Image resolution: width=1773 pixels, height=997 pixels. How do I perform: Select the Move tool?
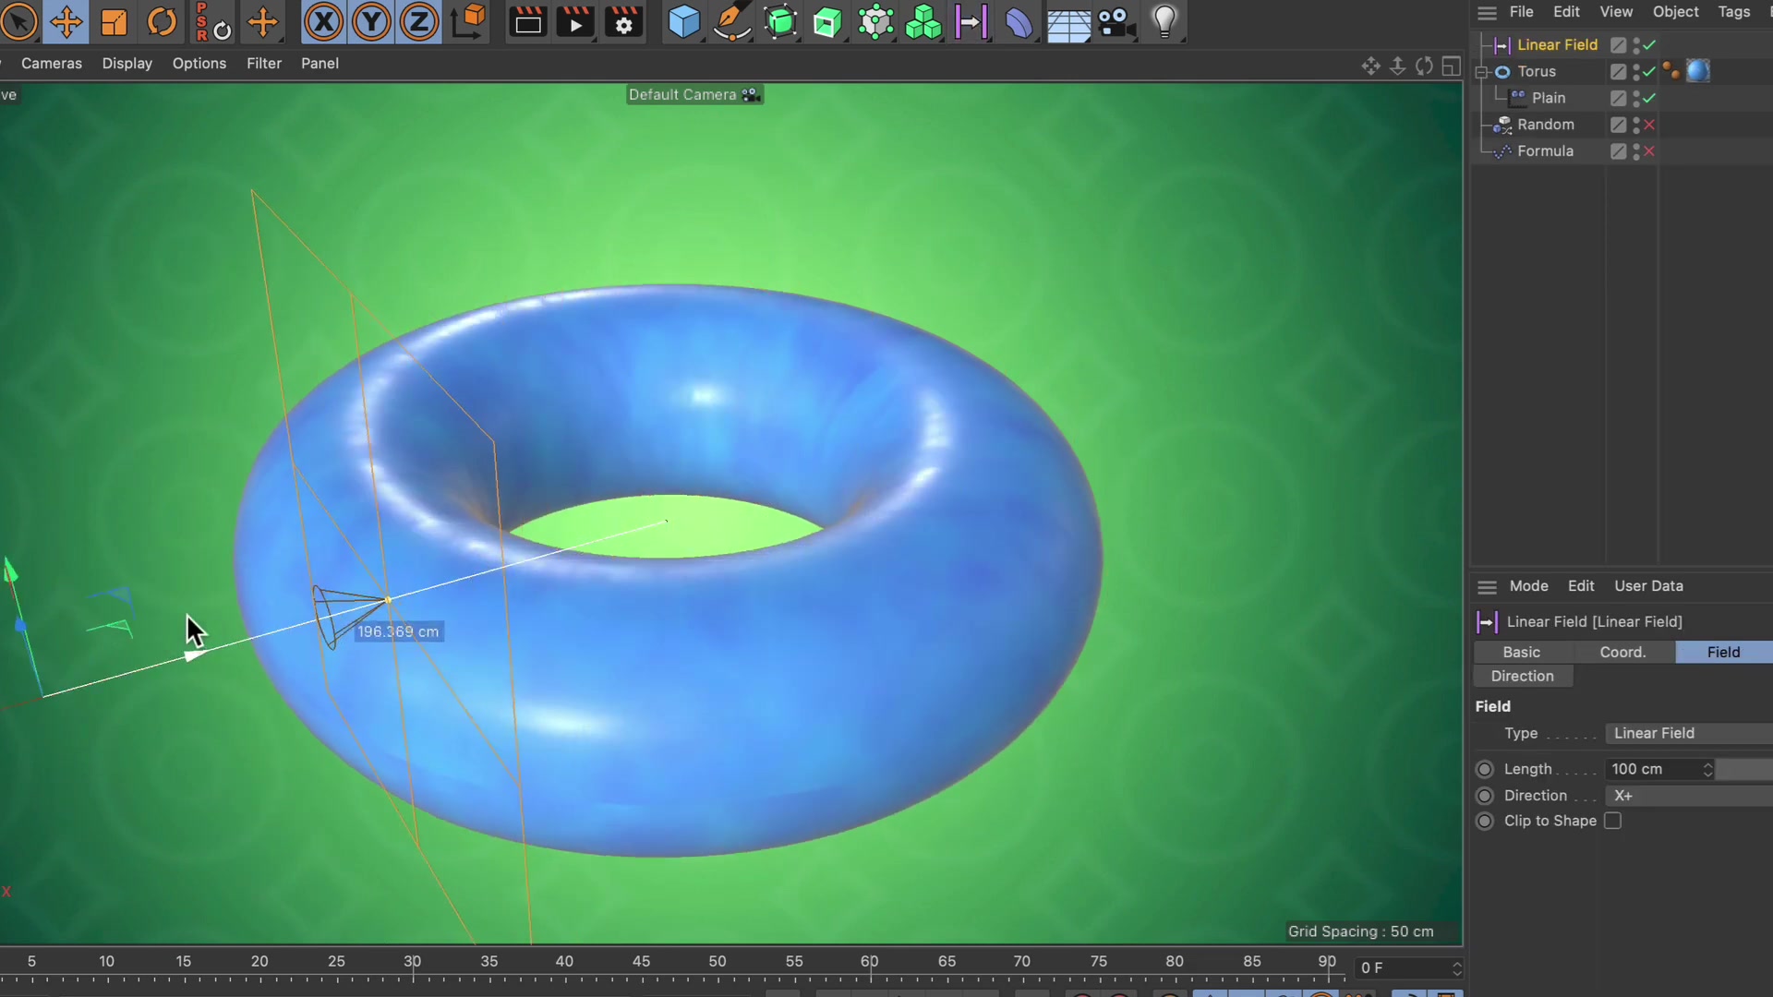point(66,21)
